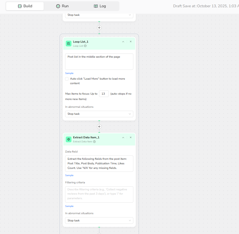This screenshot has width=239, height=234.
Task: Click the help icon beside Extract Data Item subtitle
Action: 94,142
